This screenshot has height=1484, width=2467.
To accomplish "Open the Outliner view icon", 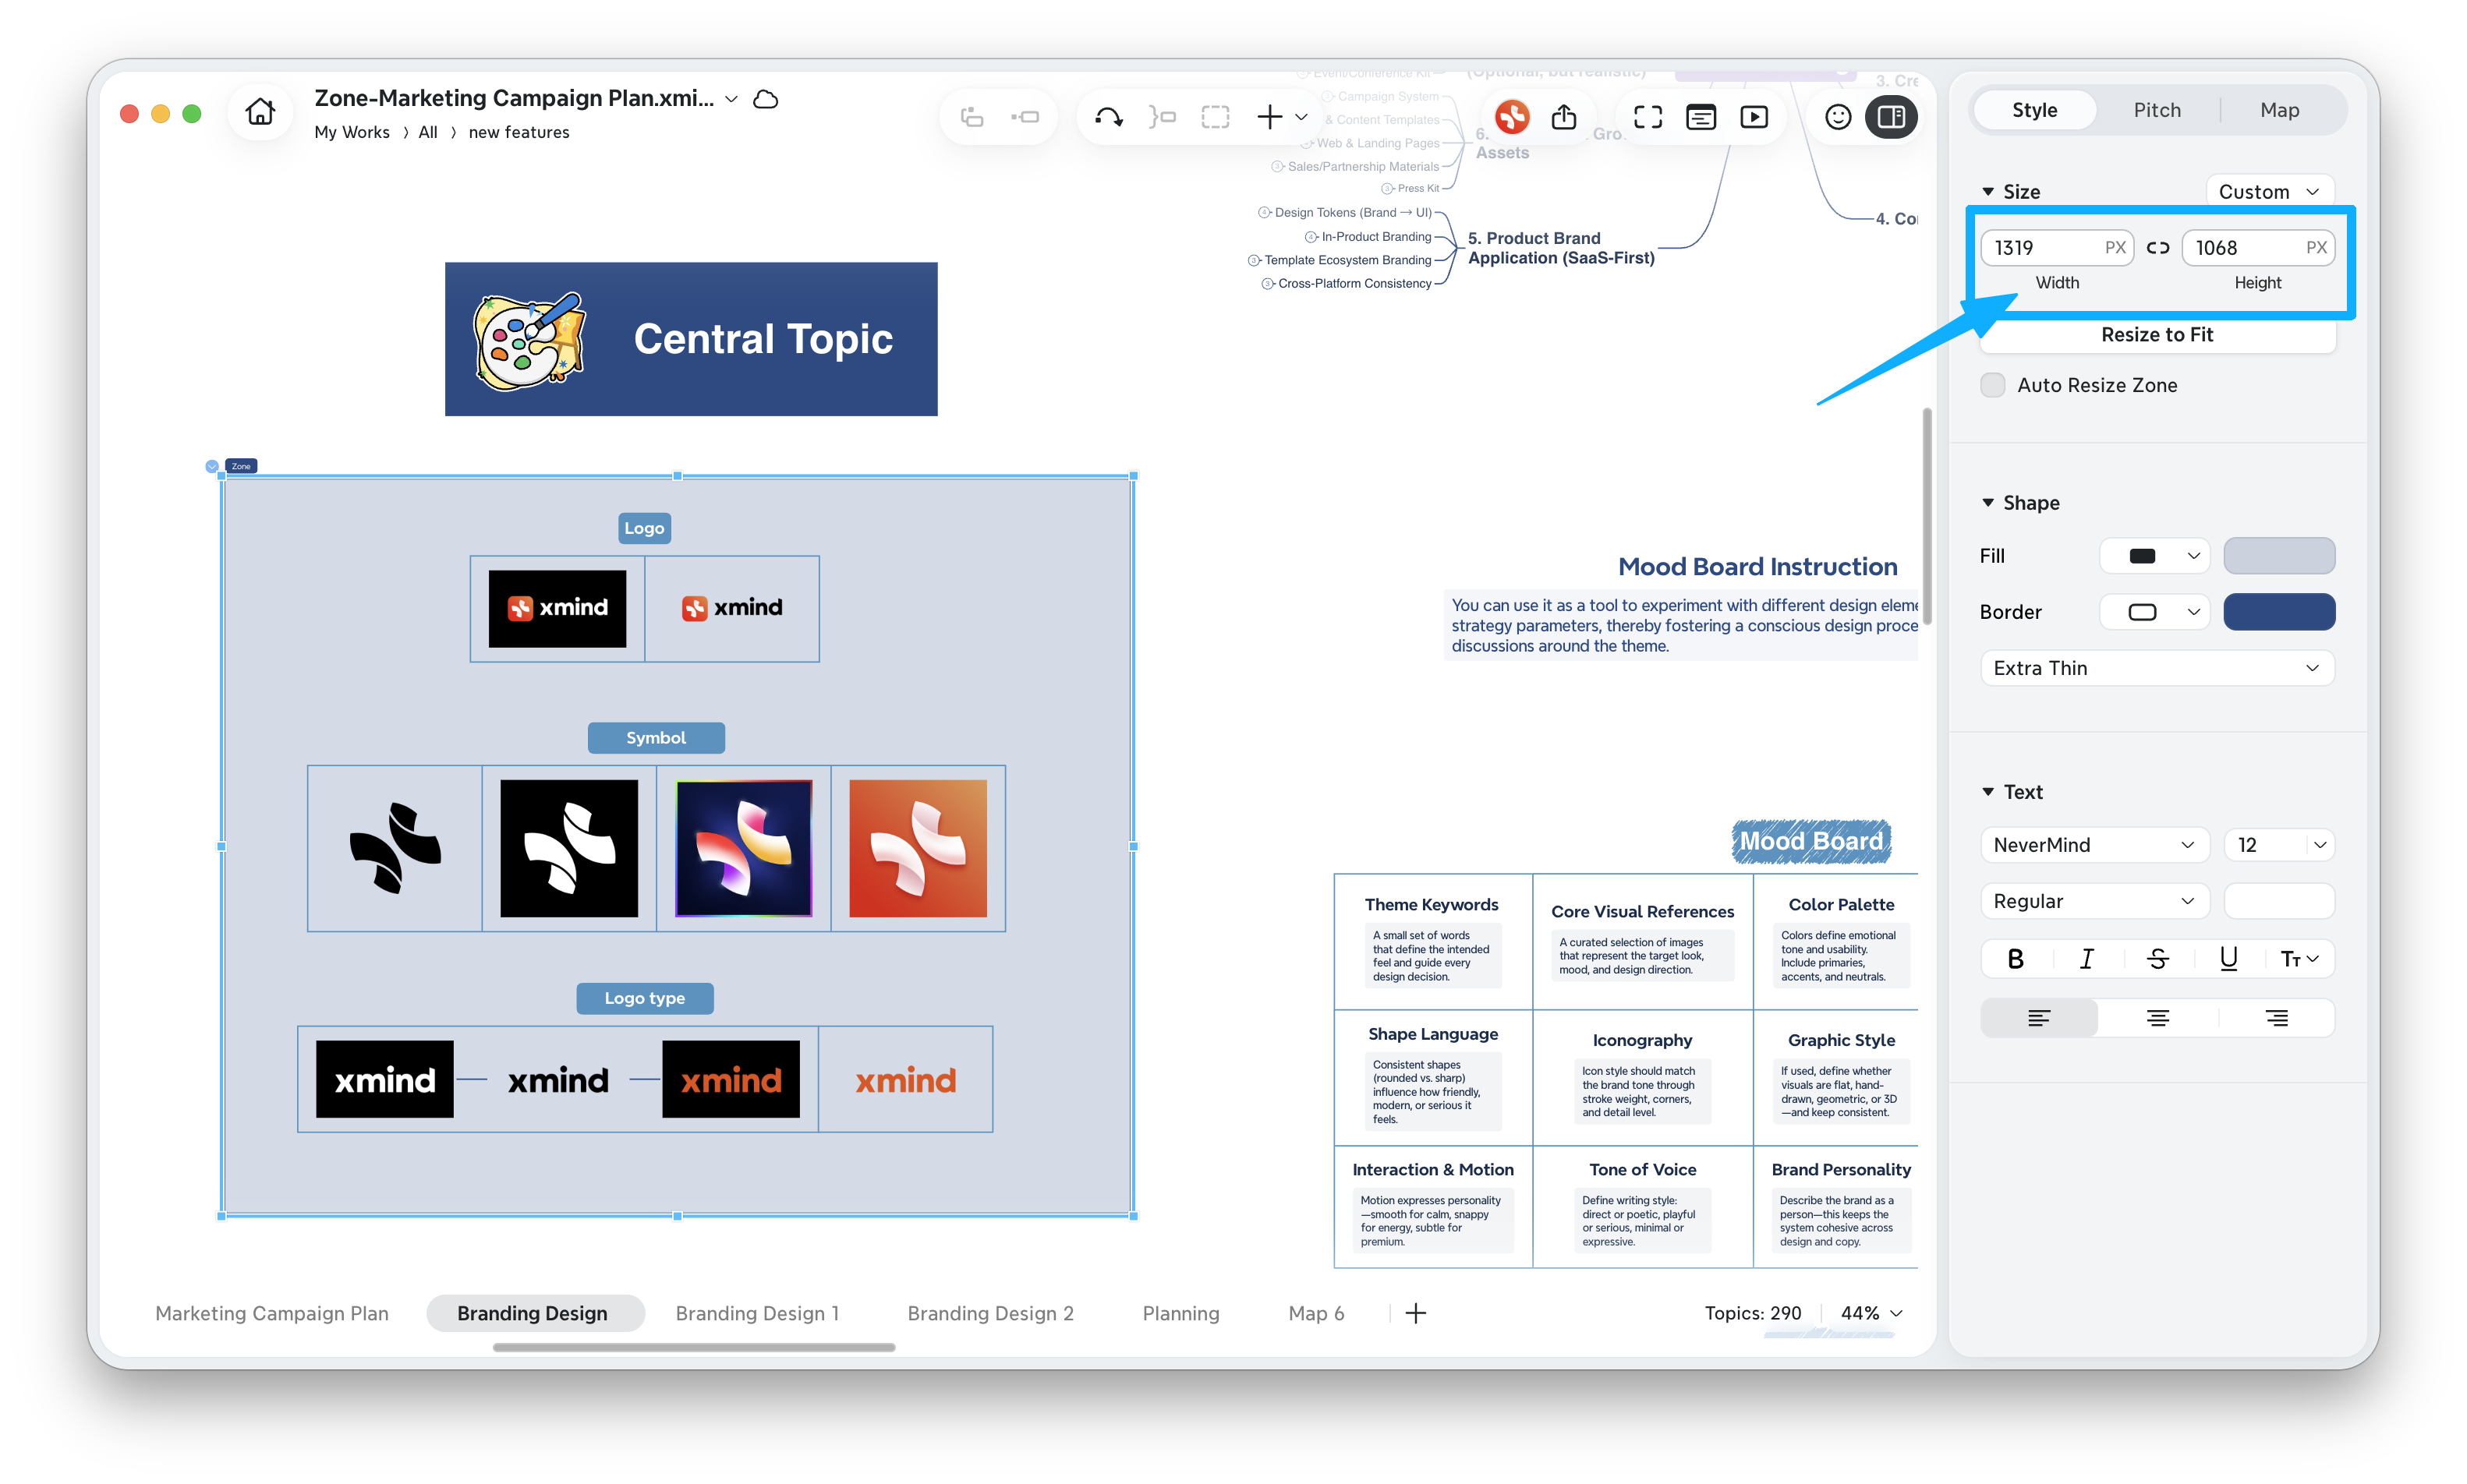I will pyautogui.click(x=1701, y=117).
